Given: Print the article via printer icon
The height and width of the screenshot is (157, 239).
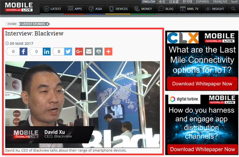Looking at the screenshot, I should (x=99, y=52).
